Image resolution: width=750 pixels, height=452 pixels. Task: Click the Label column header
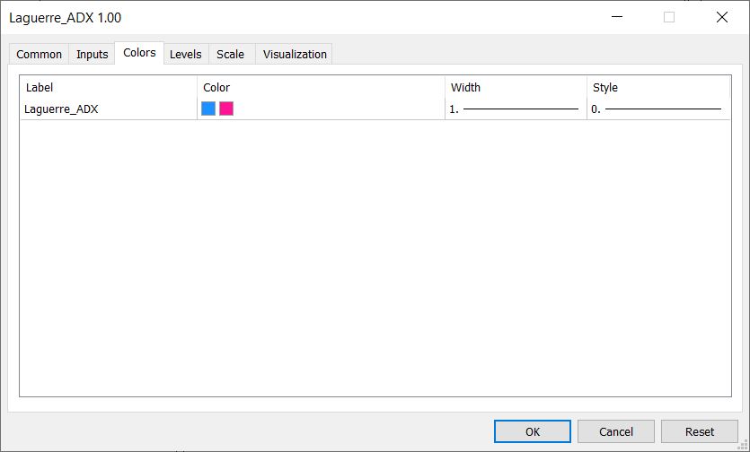(x=109, y=87)
